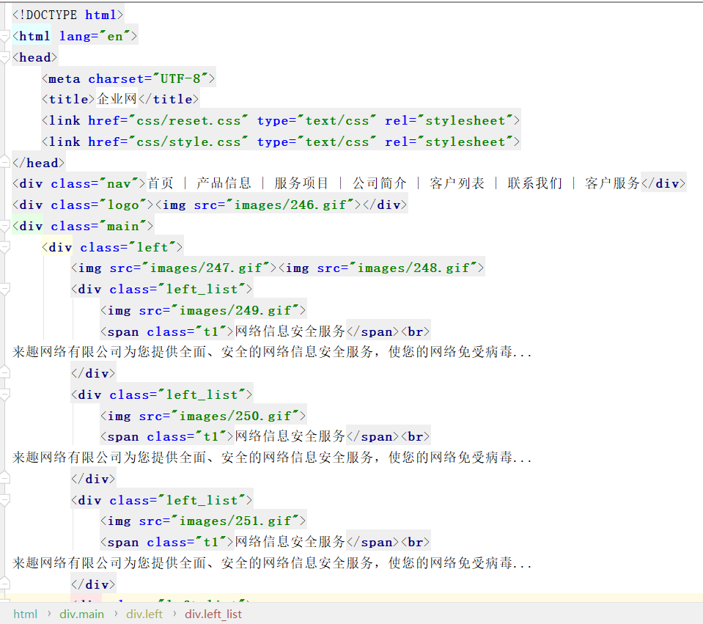Click the nav text 客户列表
The image size is (703, 624).
point(457,183)
